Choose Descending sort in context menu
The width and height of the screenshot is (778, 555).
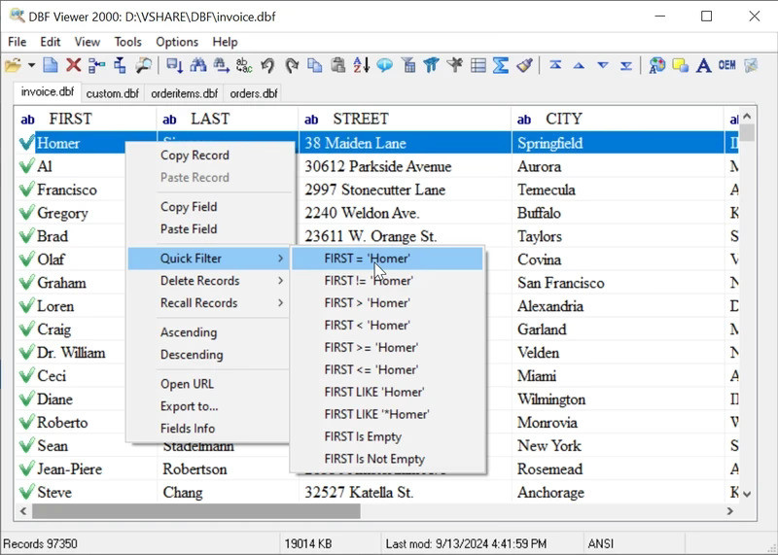208,355
